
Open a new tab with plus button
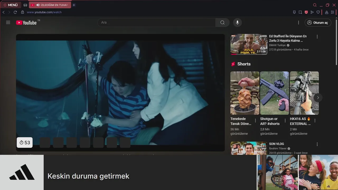tap(74, 5)
